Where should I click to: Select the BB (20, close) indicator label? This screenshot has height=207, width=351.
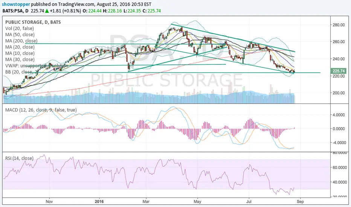22,72
